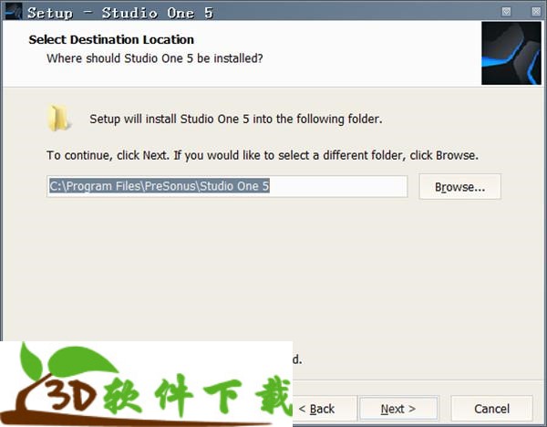Screen dimensions: 547x427
Task: Click the "Select Destination Location" heading
Action: pos(111,40)
